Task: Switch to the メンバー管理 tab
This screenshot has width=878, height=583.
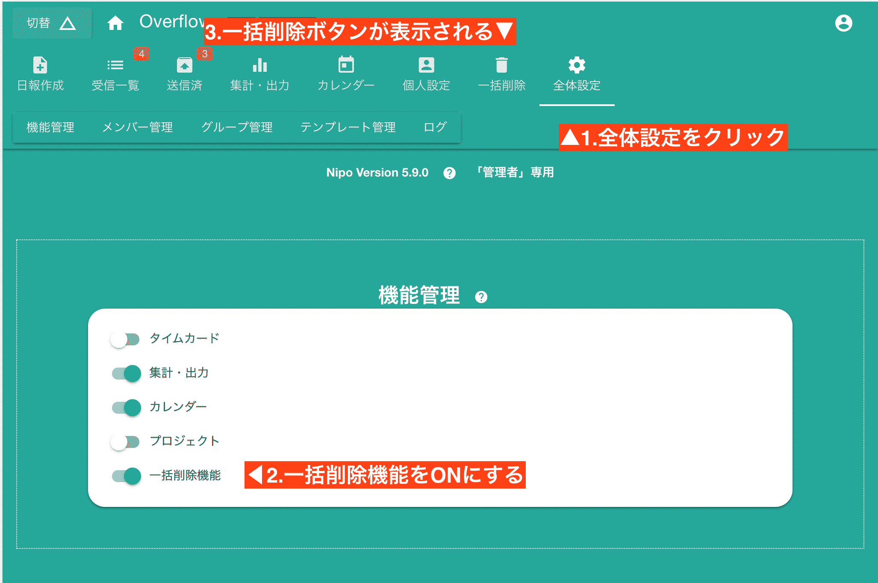Action: [138, 127]
